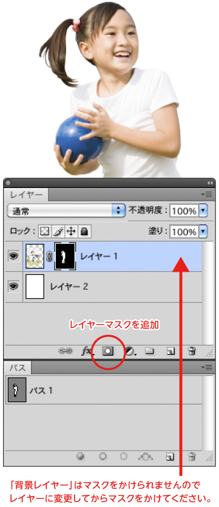
Task: Select the レイヤー 1 image thumbnail
Action: (35, 257)
